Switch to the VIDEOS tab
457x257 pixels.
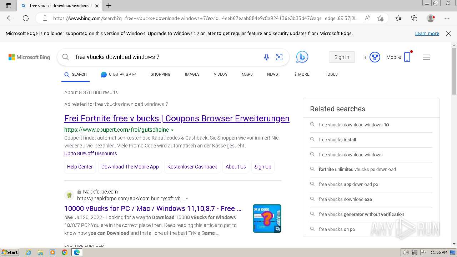click(x=221, y=74)
